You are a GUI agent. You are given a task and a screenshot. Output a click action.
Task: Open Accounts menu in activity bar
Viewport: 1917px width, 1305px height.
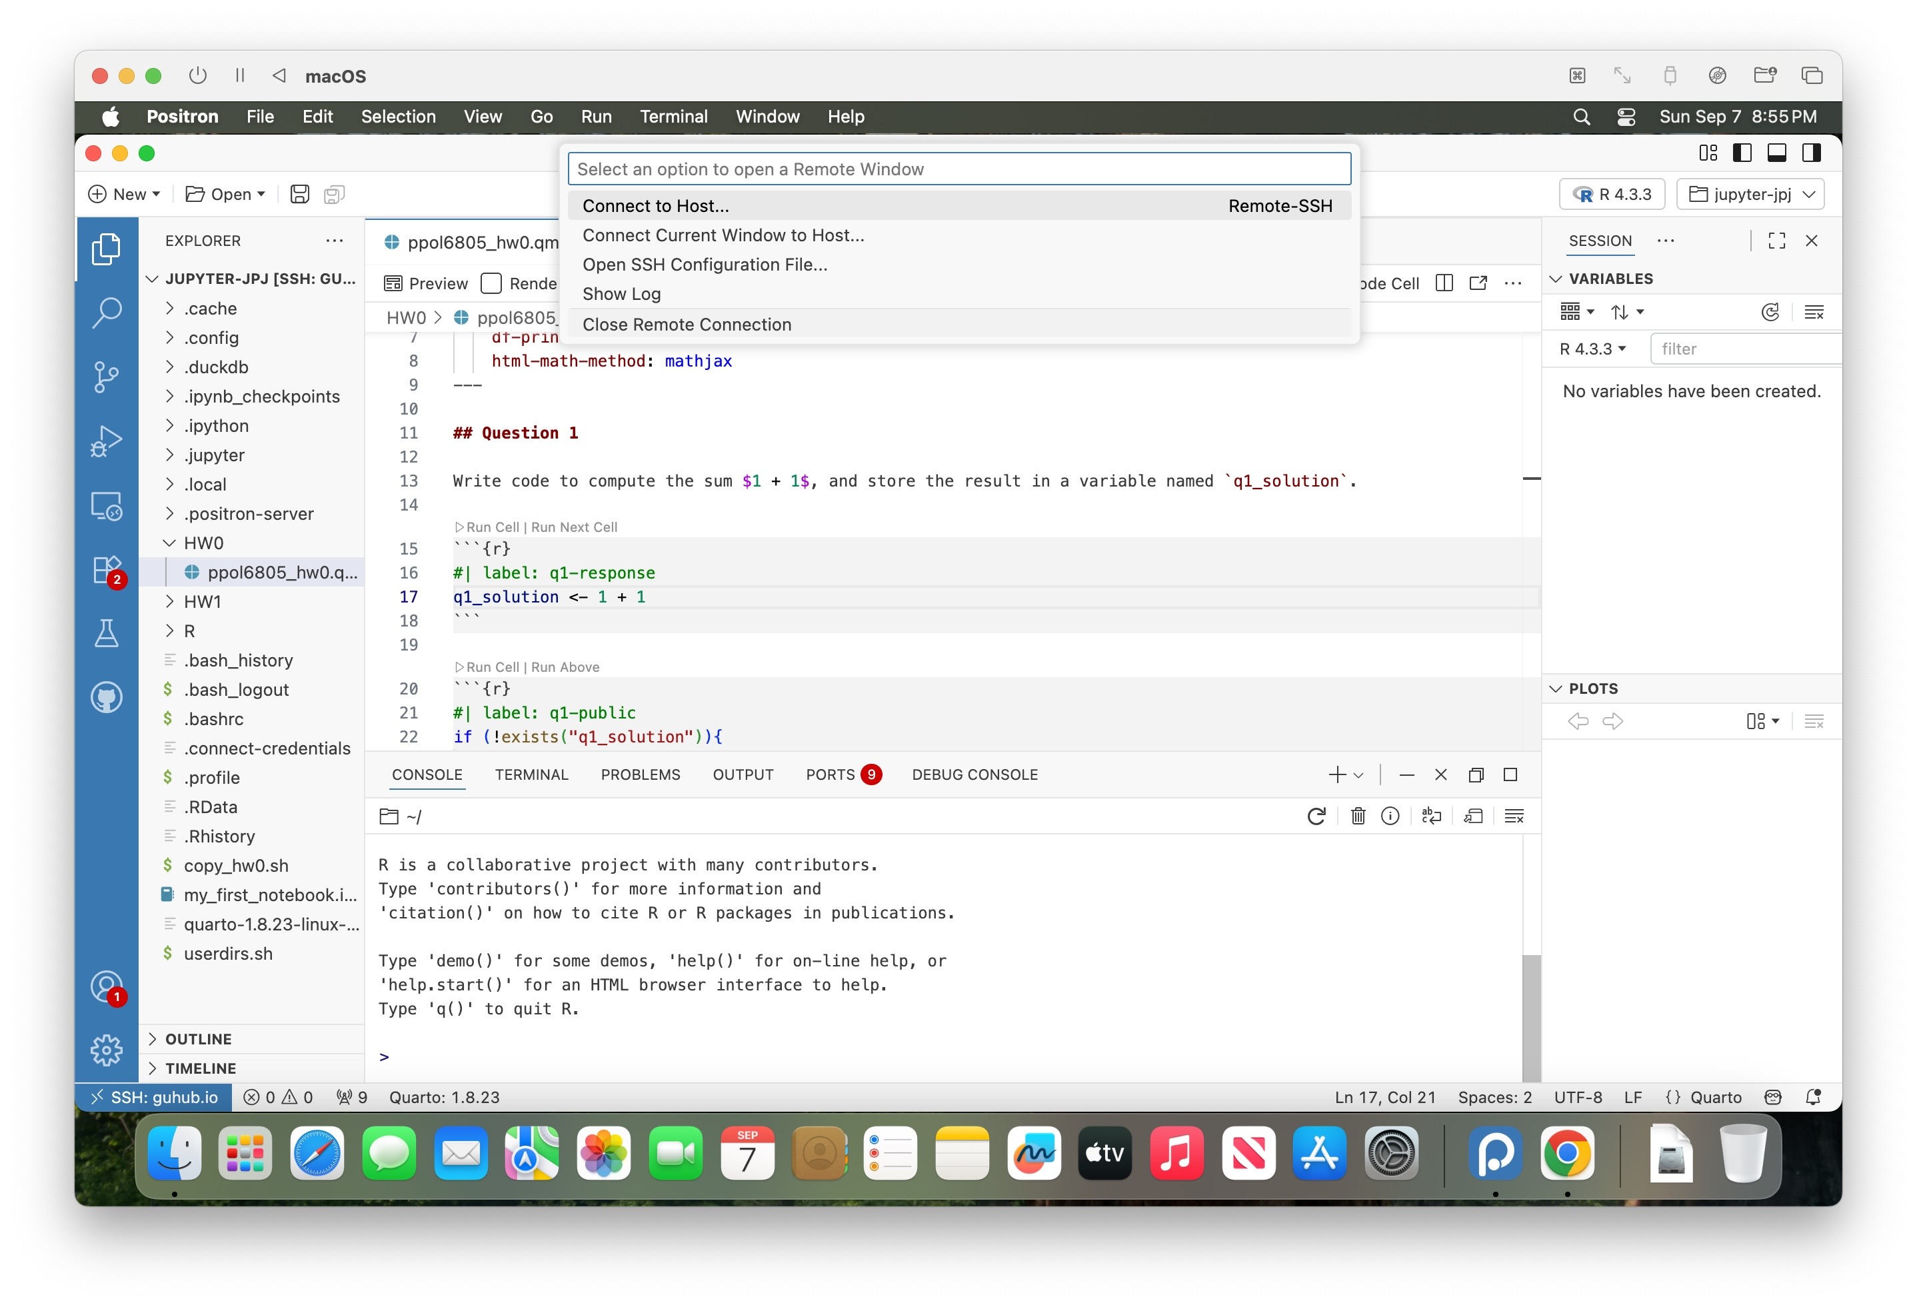[105, 987]
